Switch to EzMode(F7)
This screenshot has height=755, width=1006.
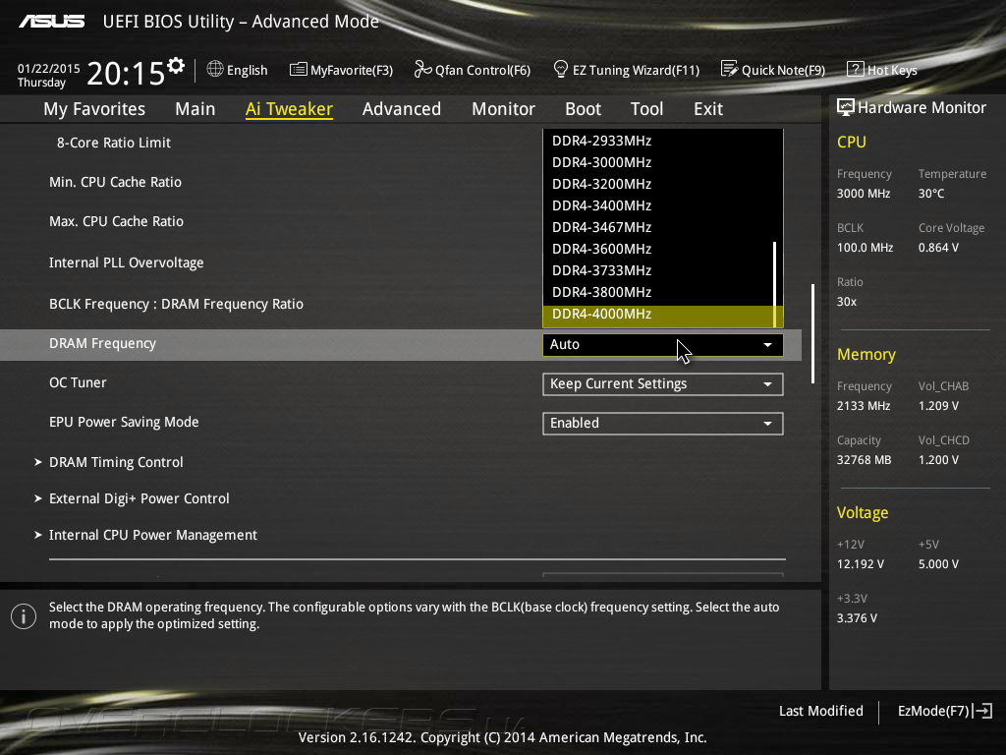pos(944,711)
